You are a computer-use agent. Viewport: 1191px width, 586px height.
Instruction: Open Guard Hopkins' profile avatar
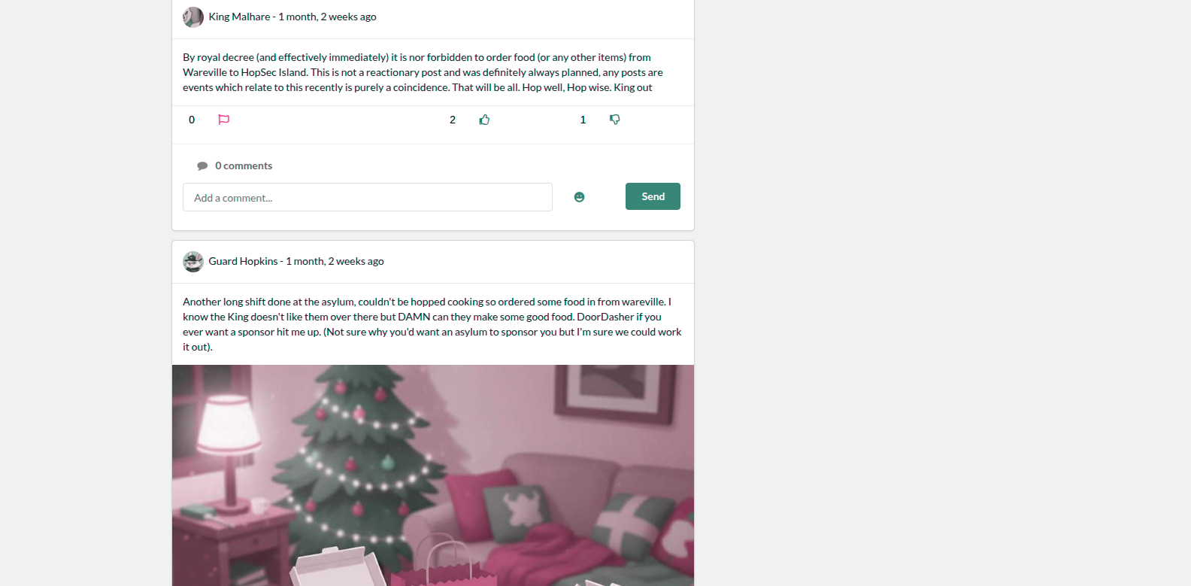[x=193, y=262]
